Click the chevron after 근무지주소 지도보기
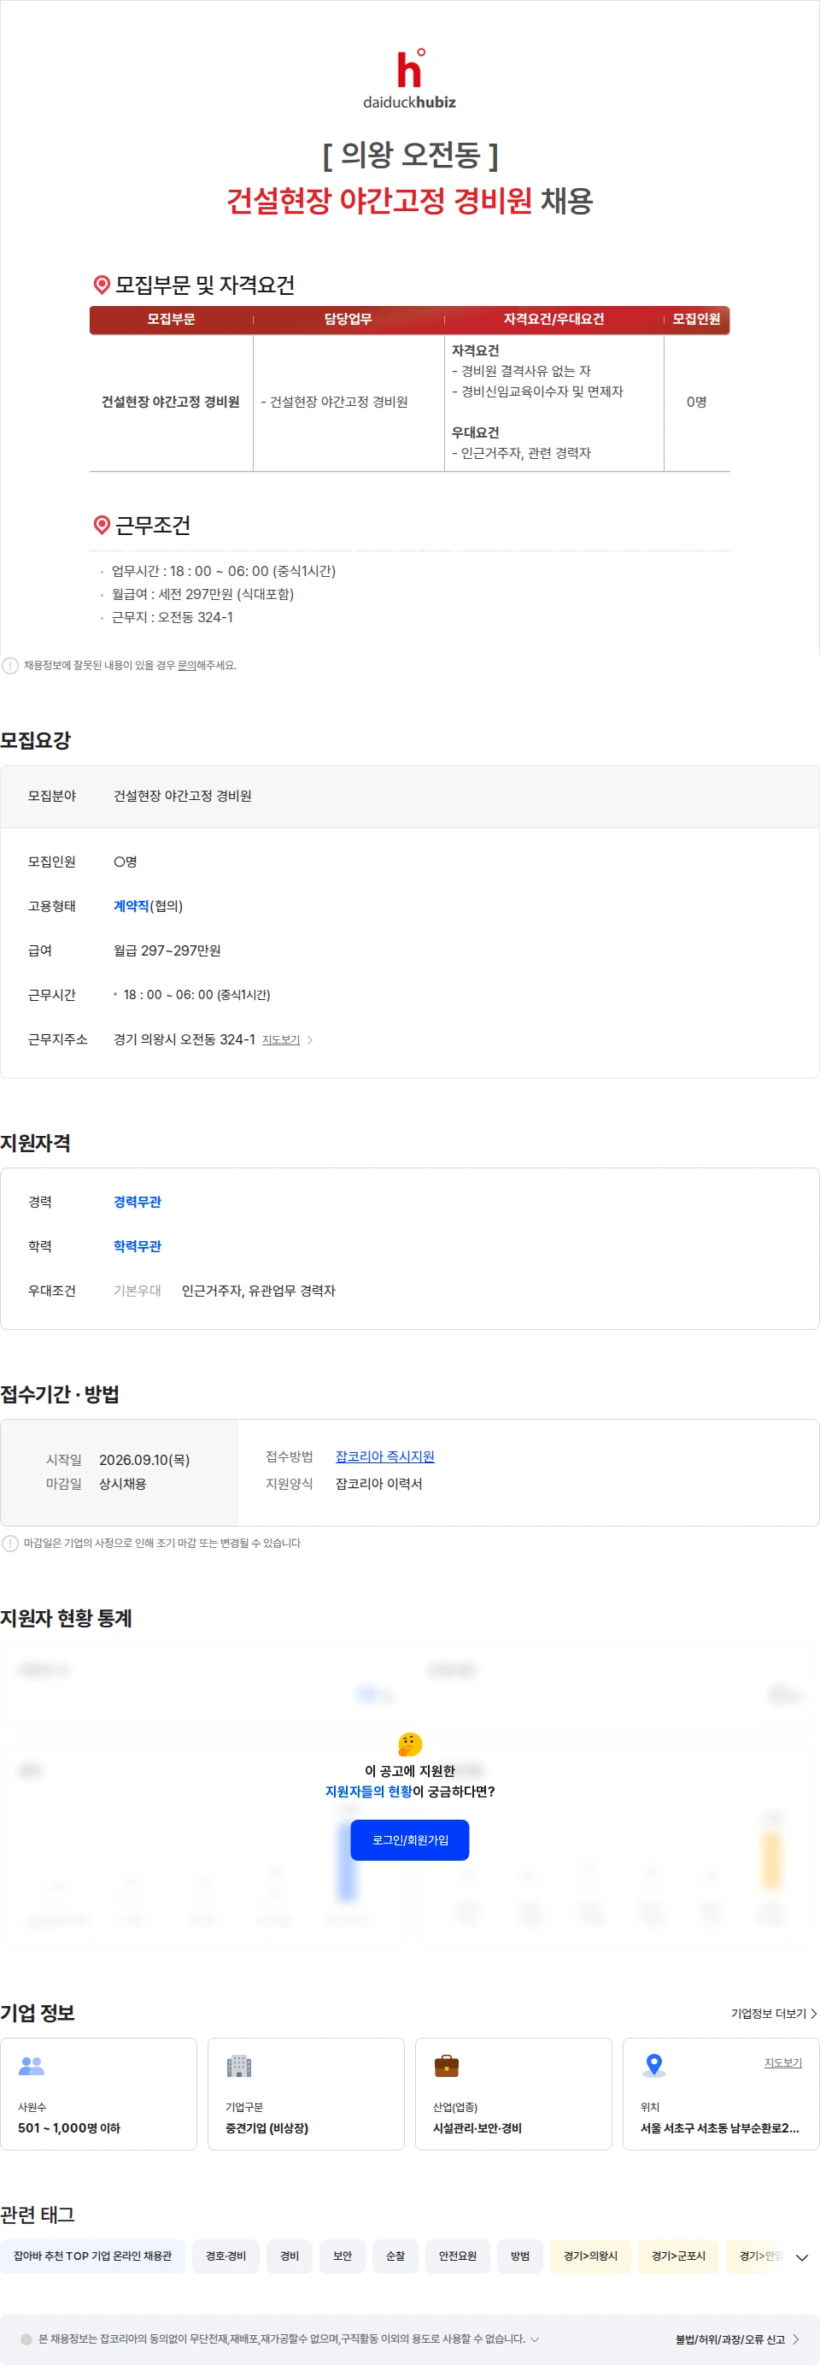The image size is (820, 2365). coord(310,1040)
